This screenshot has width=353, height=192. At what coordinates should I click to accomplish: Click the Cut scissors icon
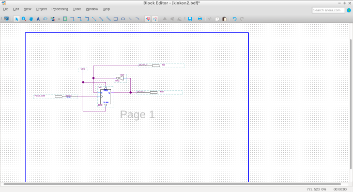coord(210,19)
